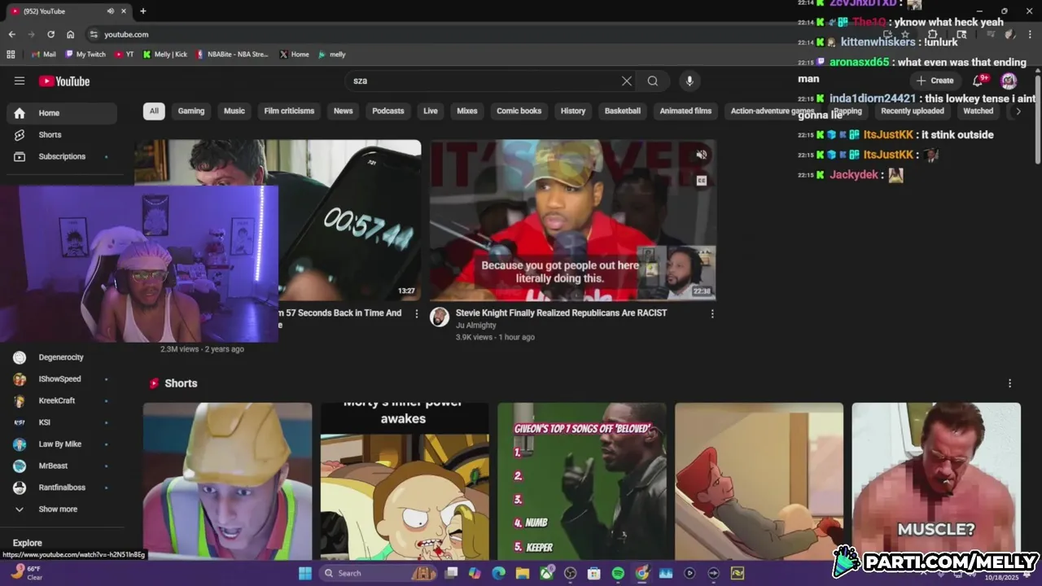
Task: Open the hard-hat worker Short
Action: (x=227, y=481)
